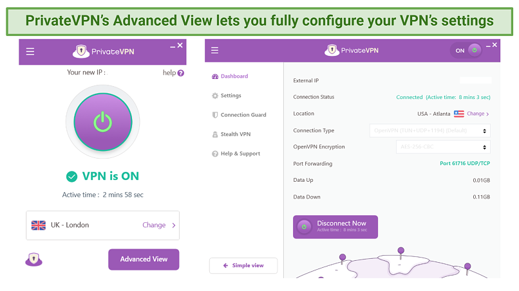Click the green VPN is ON checkmark
Screen dimensions: 519x291
(x=71, y=177)
